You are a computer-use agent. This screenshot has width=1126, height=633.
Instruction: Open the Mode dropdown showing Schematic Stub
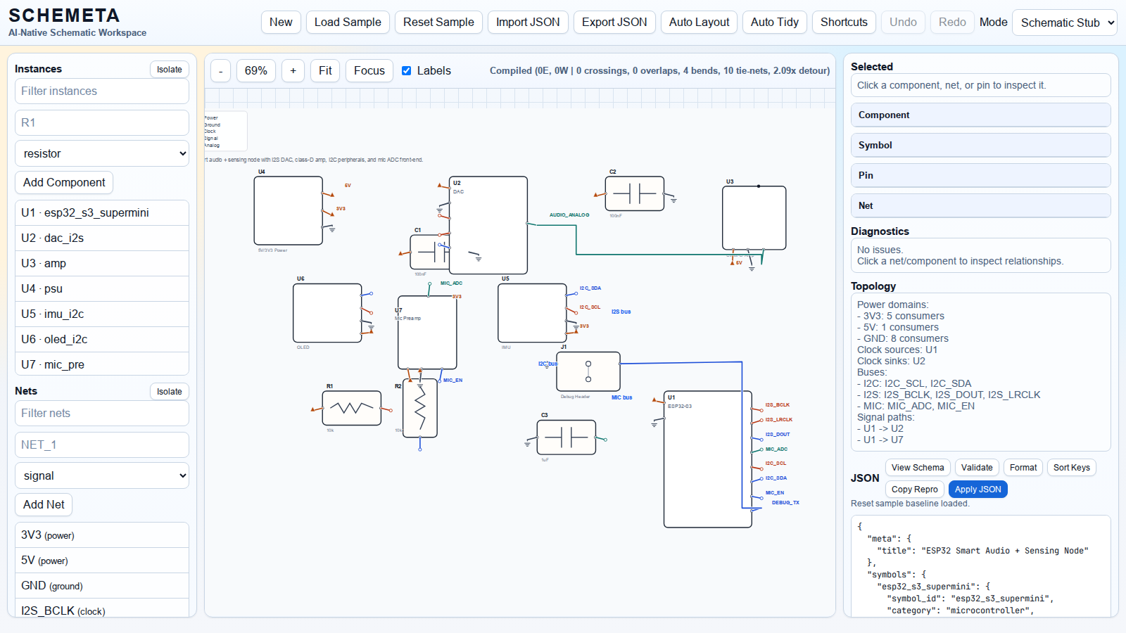pyautogui.click(x=1064, y=23)
